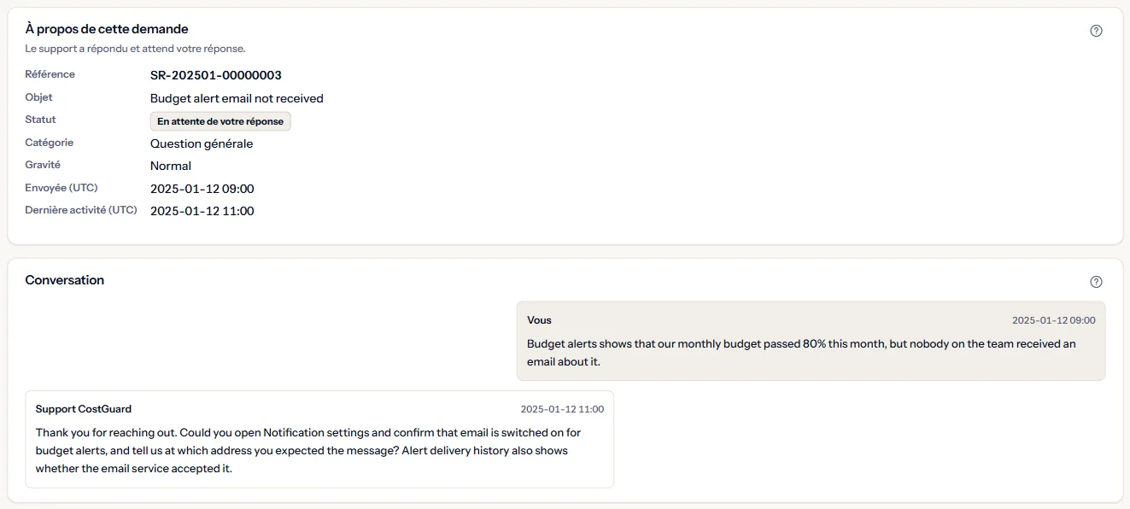Click the Statut field label
Viewport: 1130px width, 509px height.
pyautogui.click(x=40, y=120)
